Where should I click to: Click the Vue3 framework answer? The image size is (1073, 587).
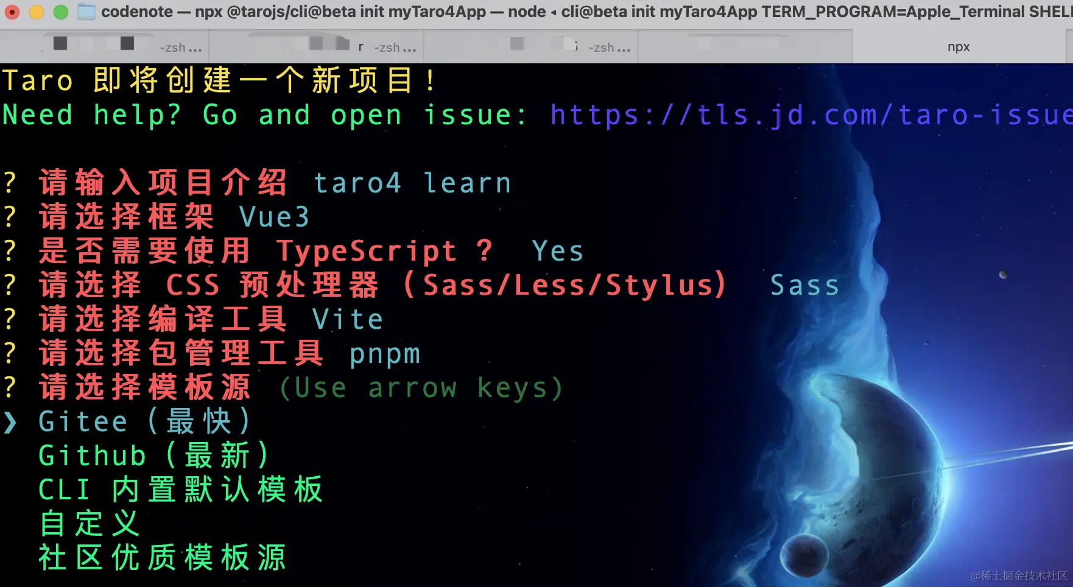(274, 217)
